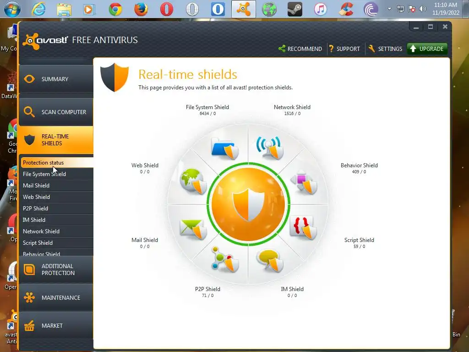Select P2P Shield in sidebar list
The height and width of the screenshot is (352, 469).
tap(57, 209)
